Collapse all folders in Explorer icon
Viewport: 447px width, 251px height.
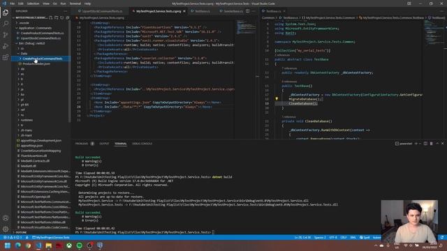tap(68, 17)
